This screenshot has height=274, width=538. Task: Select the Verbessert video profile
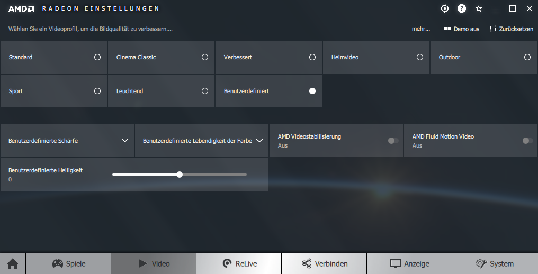tap(268, 57)
